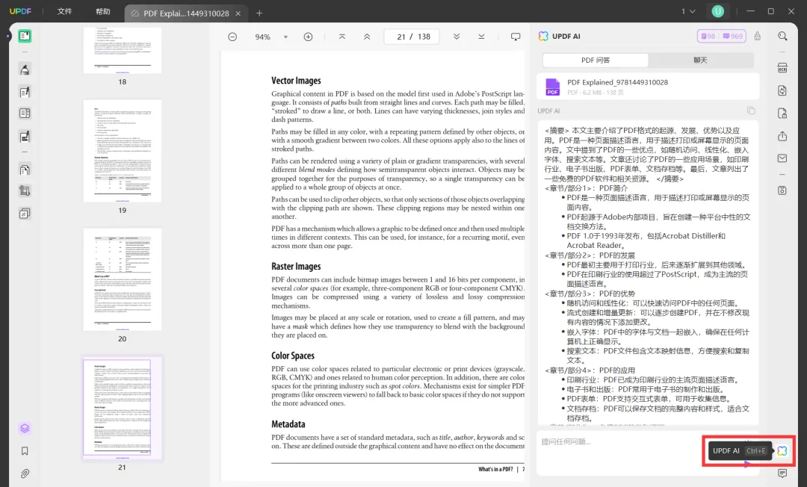Switch to the 聊天 tab
This screenshot has width=807, height=487.
(x=700, y=59)
